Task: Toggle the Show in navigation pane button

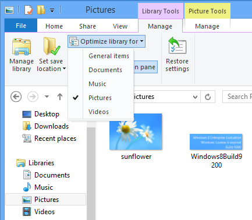Action: [145, 67]
